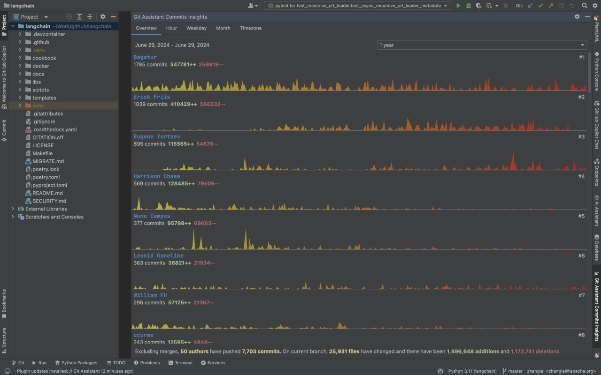601x375 pixels.
Task: Click author name Harrison Chase
Action: pyautogui.click(x=156, y=176)
